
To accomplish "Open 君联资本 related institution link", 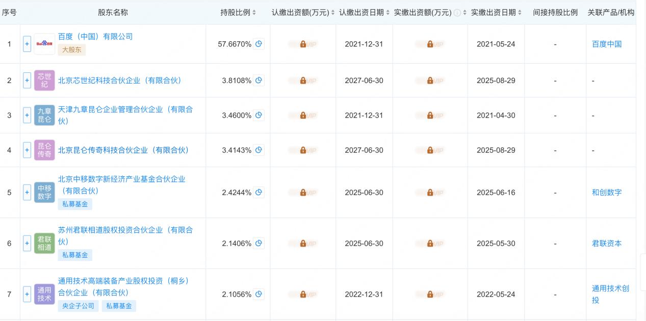I will (x=607, y=243).
